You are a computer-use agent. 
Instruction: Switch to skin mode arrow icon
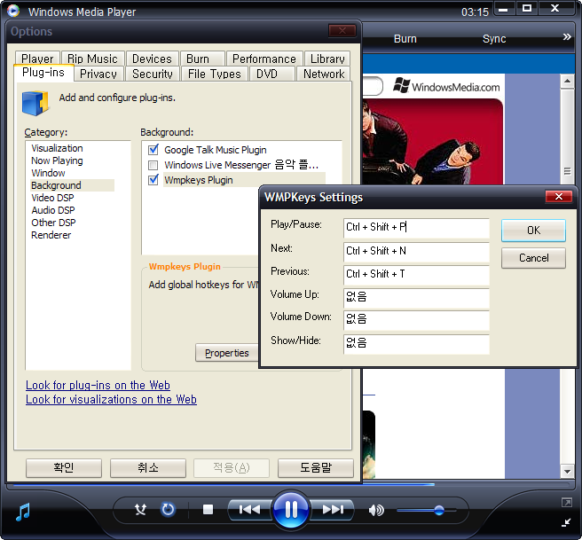point(566,522)
